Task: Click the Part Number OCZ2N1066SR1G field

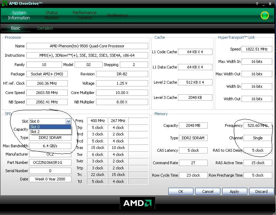Action: point(50,162)
